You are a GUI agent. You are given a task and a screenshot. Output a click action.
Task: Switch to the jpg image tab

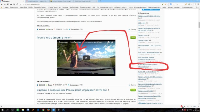(x=86, y=1)
